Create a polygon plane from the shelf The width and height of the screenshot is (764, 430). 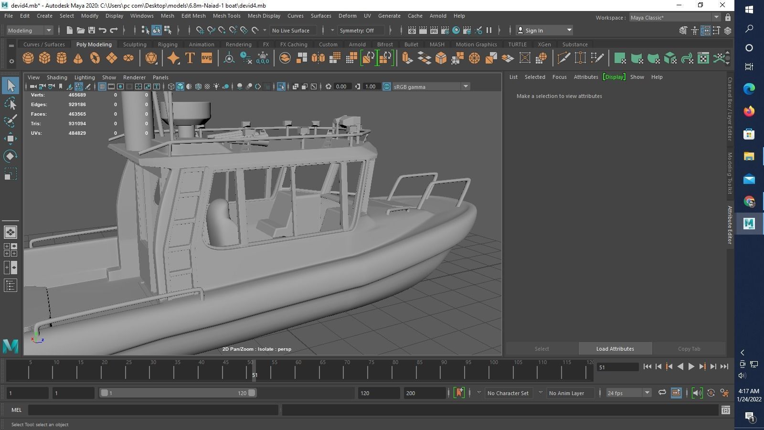(x=112, y=58)
